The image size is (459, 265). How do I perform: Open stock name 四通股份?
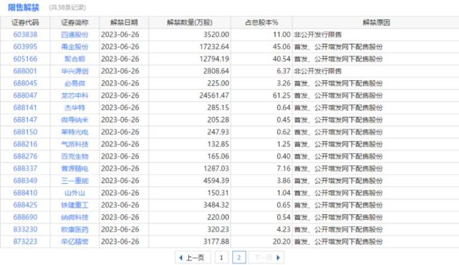click(75, 35)
